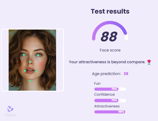The image size is (158, 121).
Task: Click the green dot at right mouth corner
Action: coord(36,71)
